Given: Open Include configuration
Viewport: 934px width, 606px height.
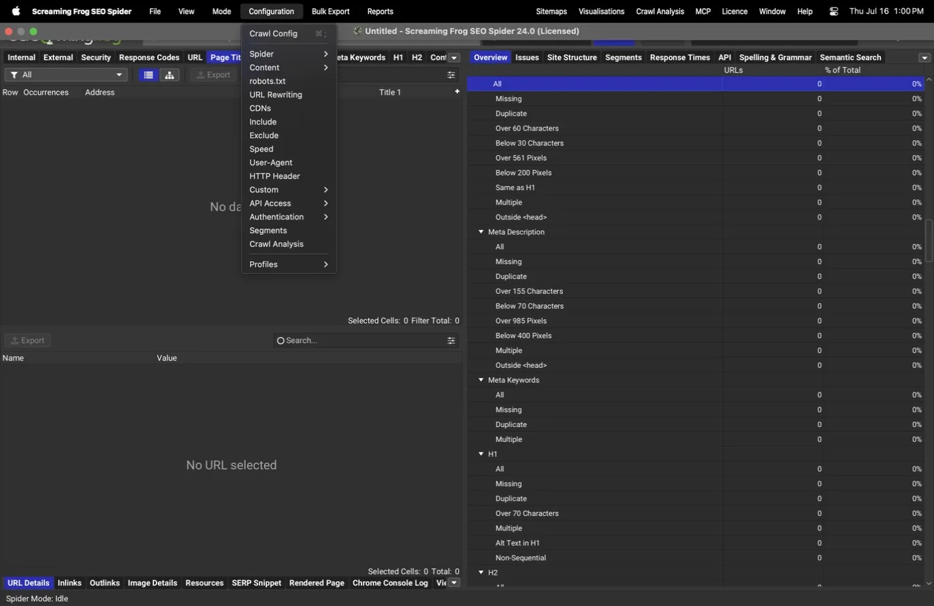Looking at the screenshot, I should [x=289, y=122].
